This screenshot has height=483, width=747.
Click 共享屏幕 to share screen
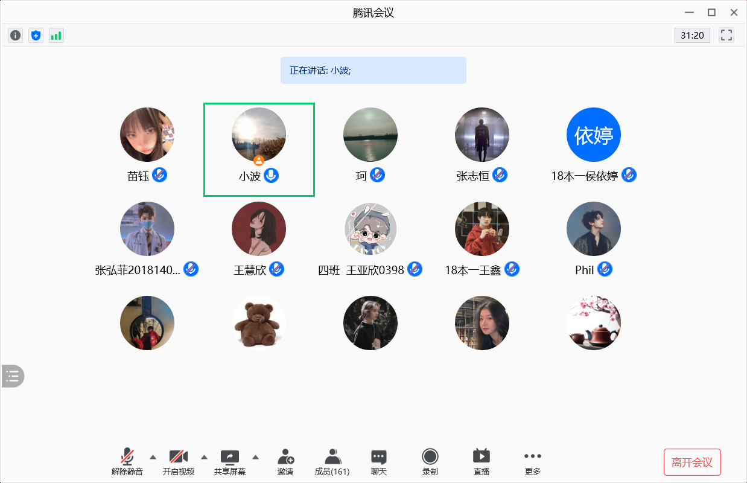[230, 462]
